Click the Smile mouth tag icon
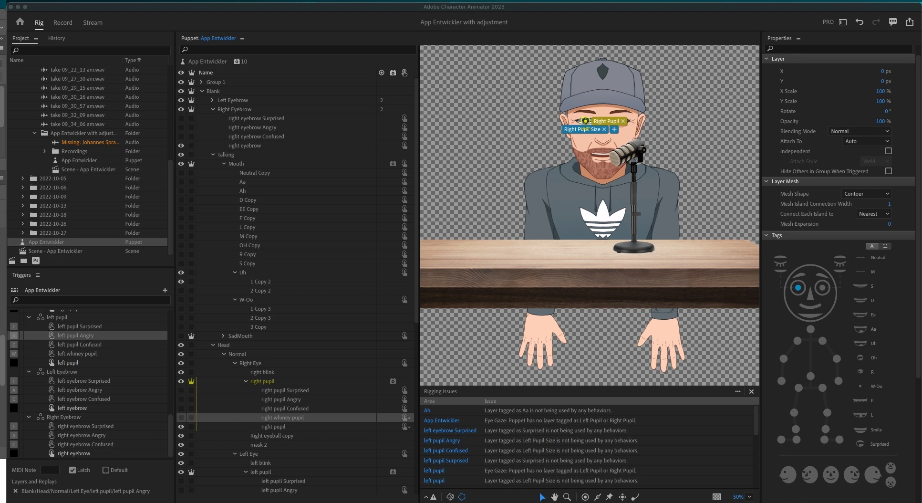The image size is (922, 503). pos(860,430)
